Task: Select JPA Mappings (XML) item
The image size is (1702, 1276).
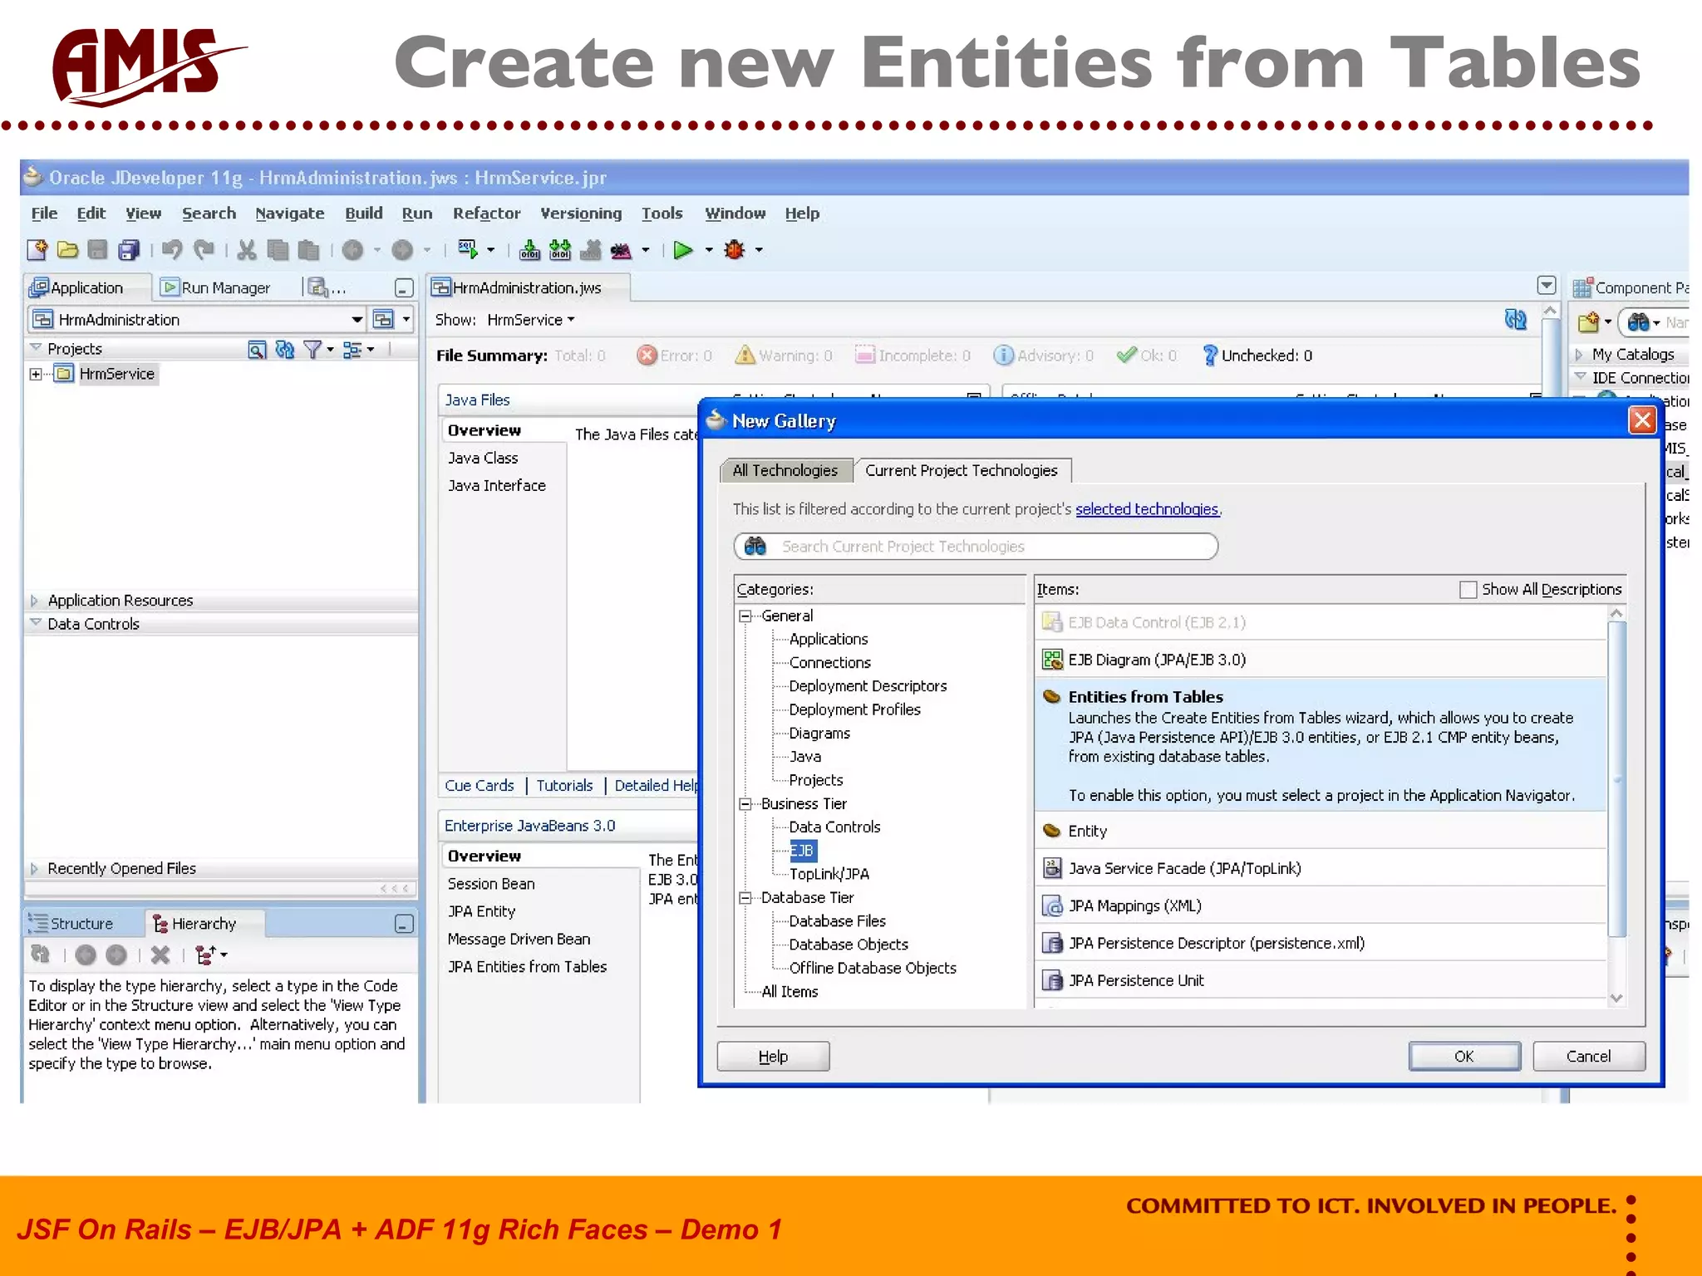Action: 1321,905
